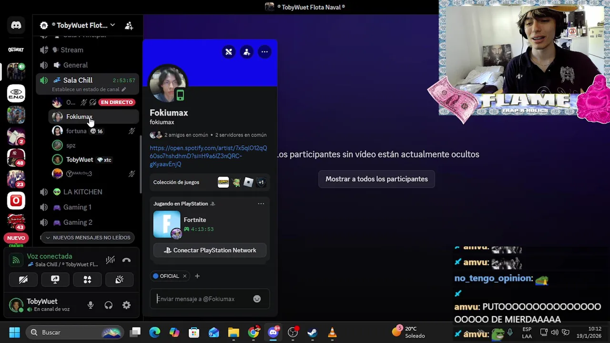Expand the nuevos mensajes no leídos pill

(88, 237)
